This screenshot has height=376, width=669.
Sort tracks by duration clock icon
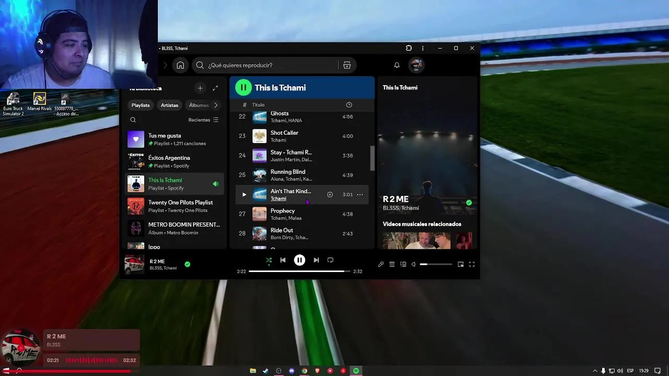coord(349,105)
